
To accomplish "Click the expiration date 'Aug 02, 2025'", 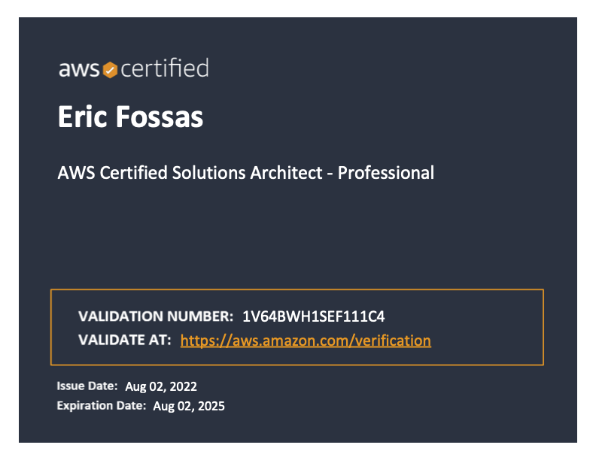I will [x=189, y=406].
